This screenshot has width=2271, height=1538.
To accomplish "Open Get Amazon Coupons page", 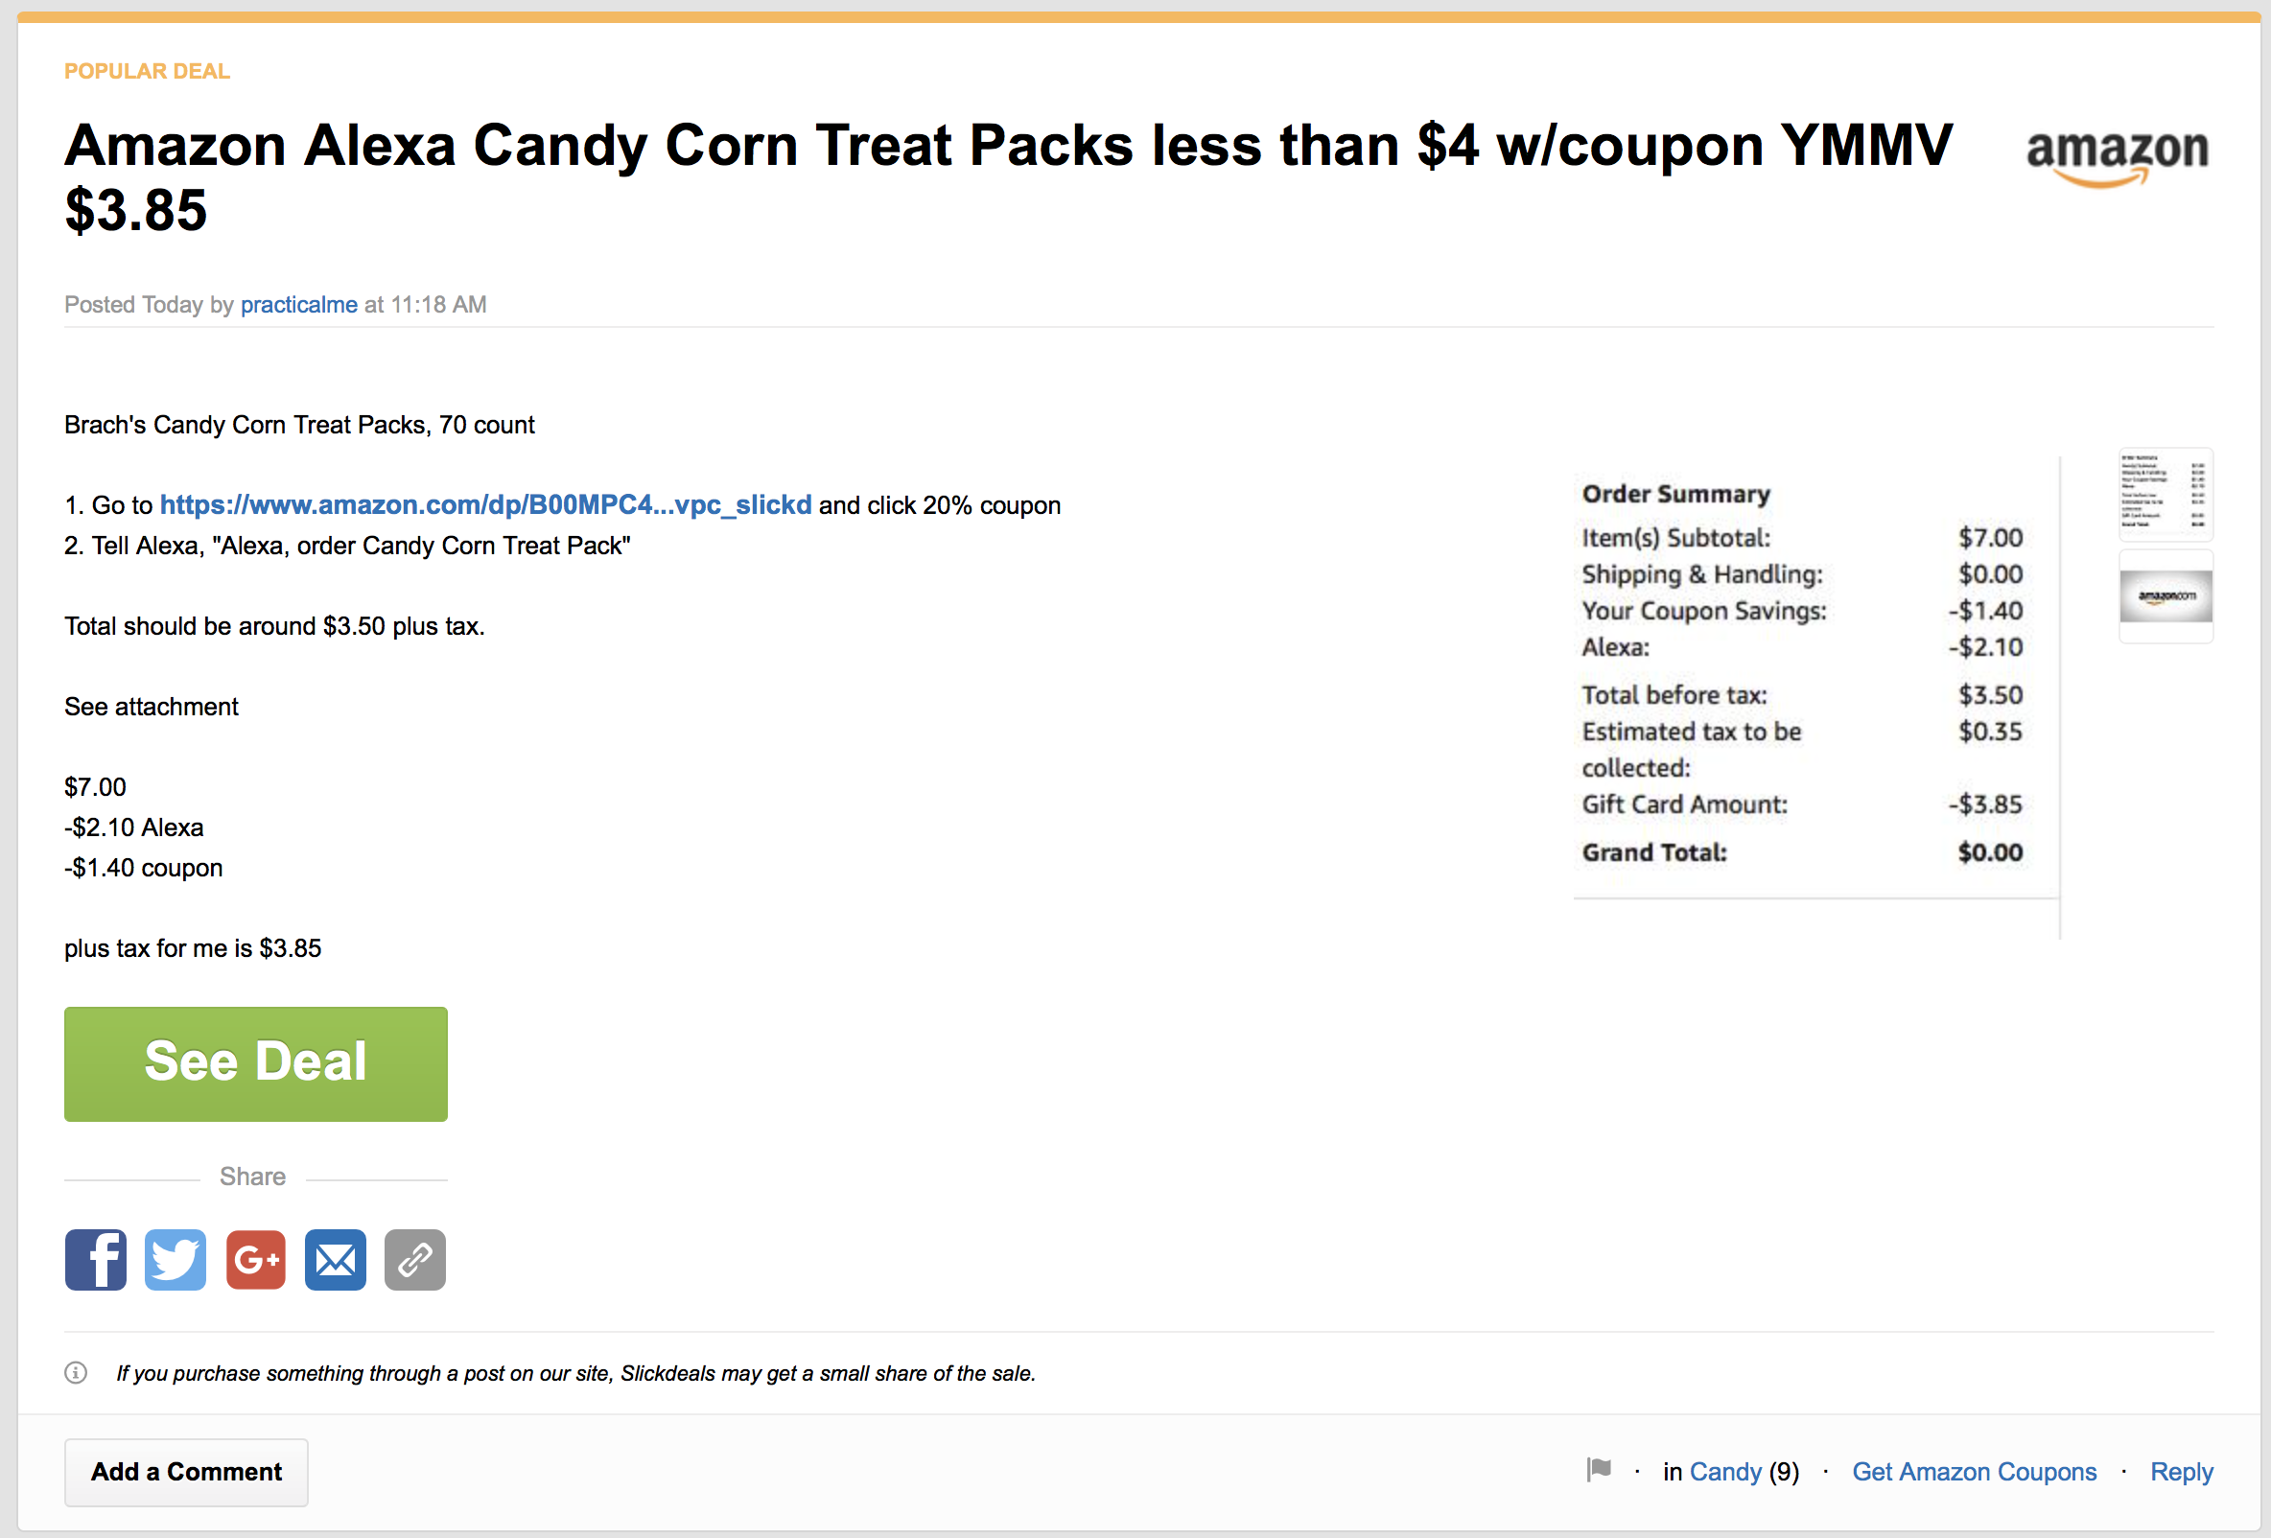I will [x=1975, y=1471].
